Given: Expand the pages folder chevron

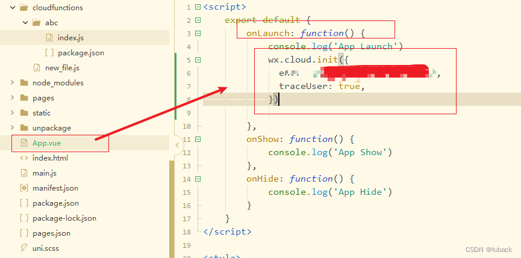Looking at the screenshot, I should tap(13, 97).
